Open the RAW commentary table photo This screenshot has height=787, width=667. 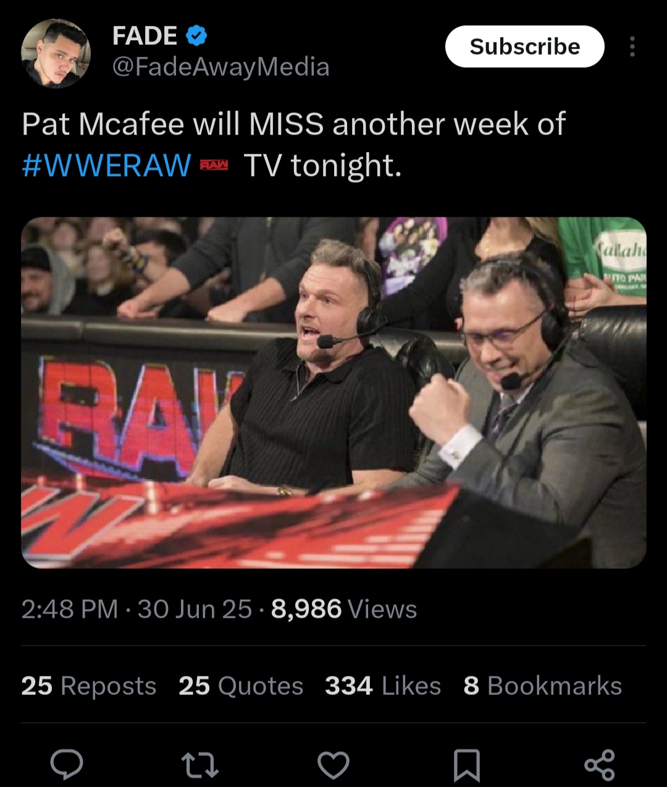point(333,392)
